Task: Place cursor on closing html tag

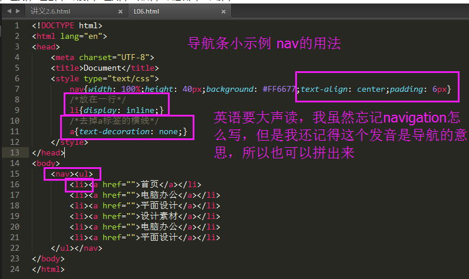Action: click(x=48, y=269)
